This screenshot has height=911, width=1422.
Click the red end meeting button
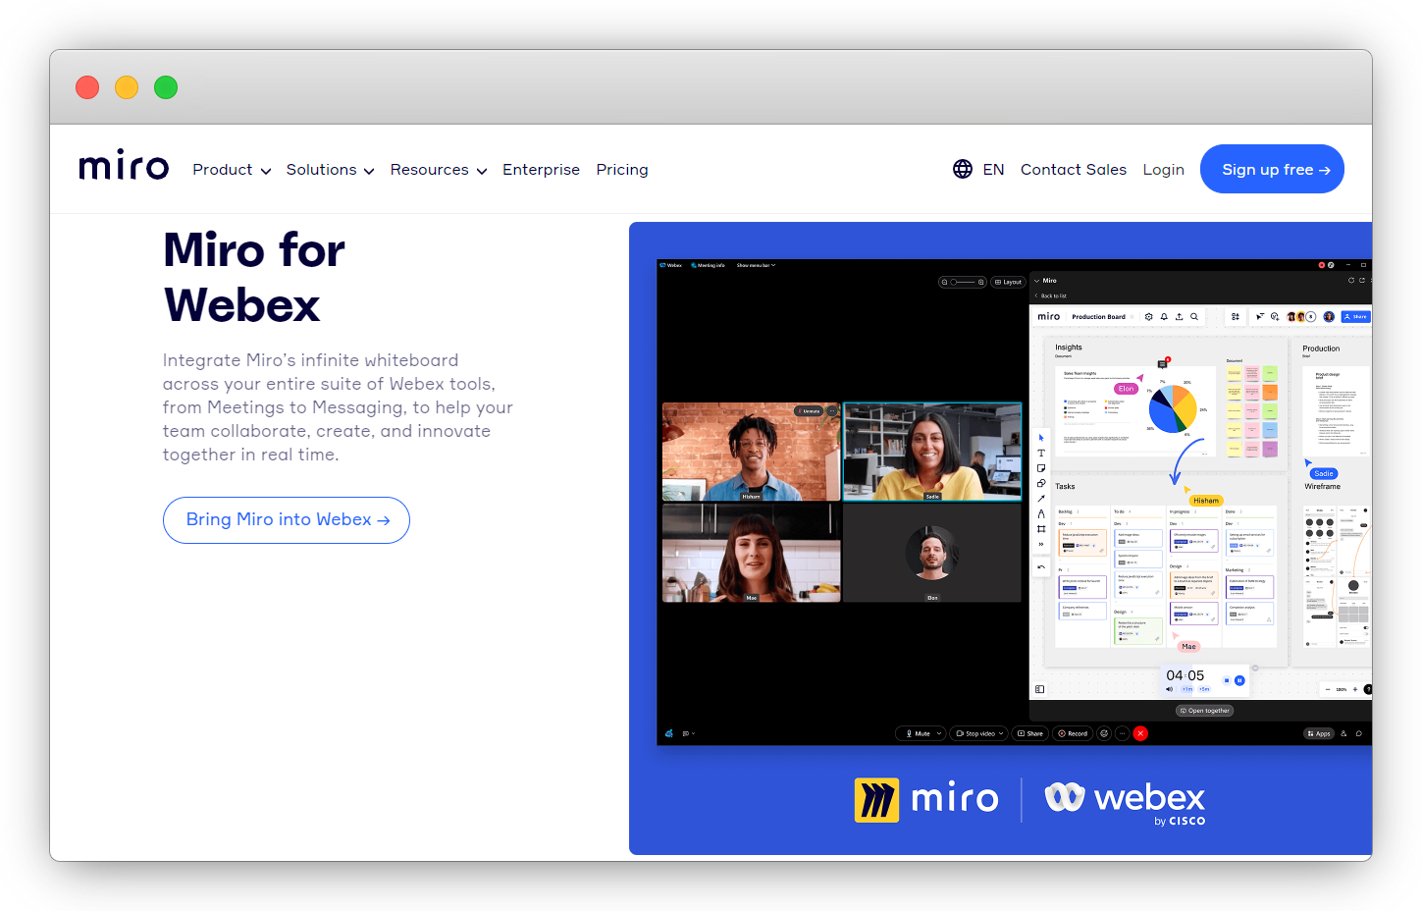1140,733
